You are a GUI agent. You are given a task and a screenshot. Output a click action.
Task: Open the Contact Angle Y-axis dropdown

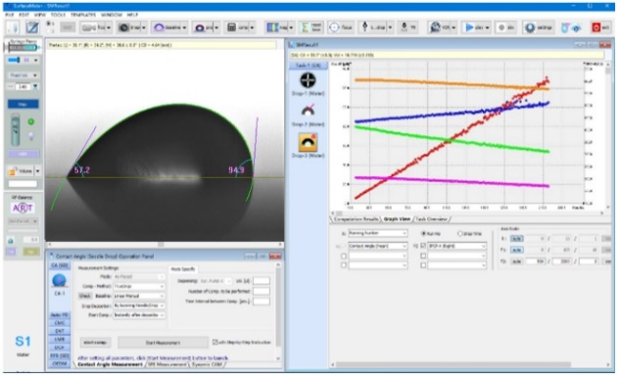point(377,246)
